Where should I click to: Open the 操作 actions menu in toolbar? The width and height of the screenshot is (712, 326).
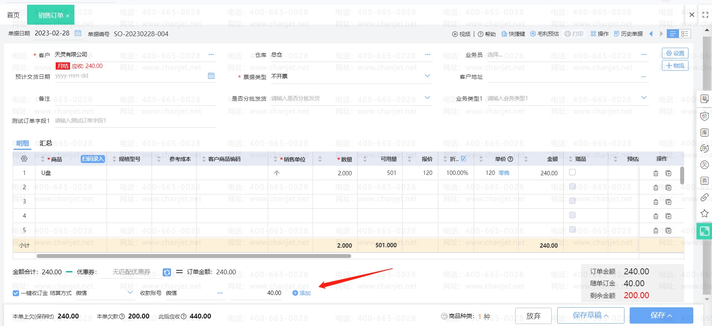tap(599, 34)
